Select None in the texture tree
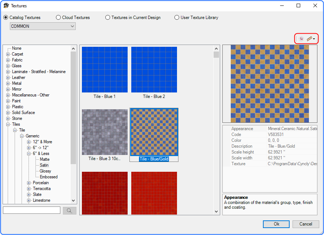 tap(16, 48)
